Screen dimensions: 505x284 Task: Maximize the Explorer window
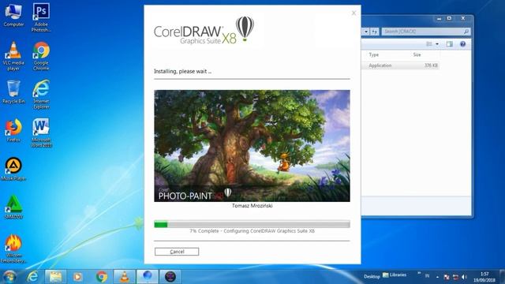tap(449, 18)
